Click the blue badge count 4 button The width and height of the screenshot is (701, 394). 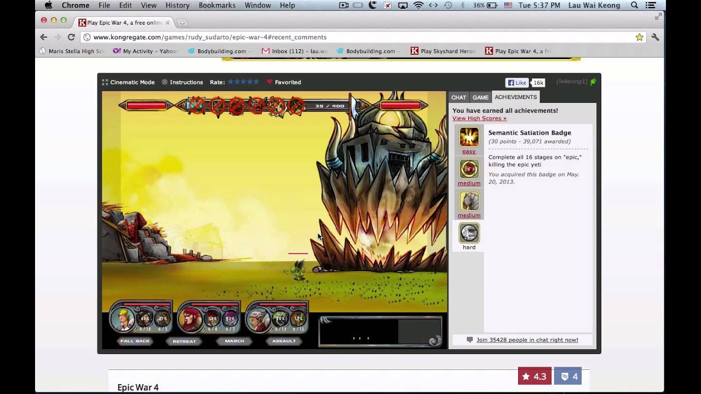tap(568, 376)
